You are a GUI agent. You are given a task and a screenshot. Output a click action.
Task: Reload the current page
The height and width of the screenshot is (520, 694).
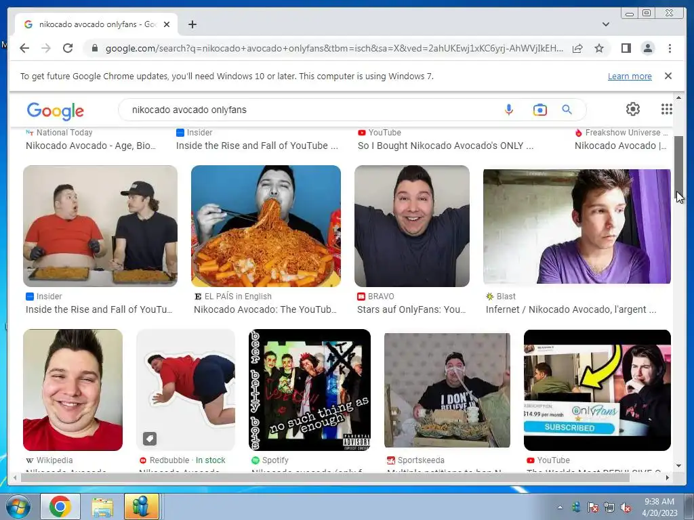tap(68, 48)
